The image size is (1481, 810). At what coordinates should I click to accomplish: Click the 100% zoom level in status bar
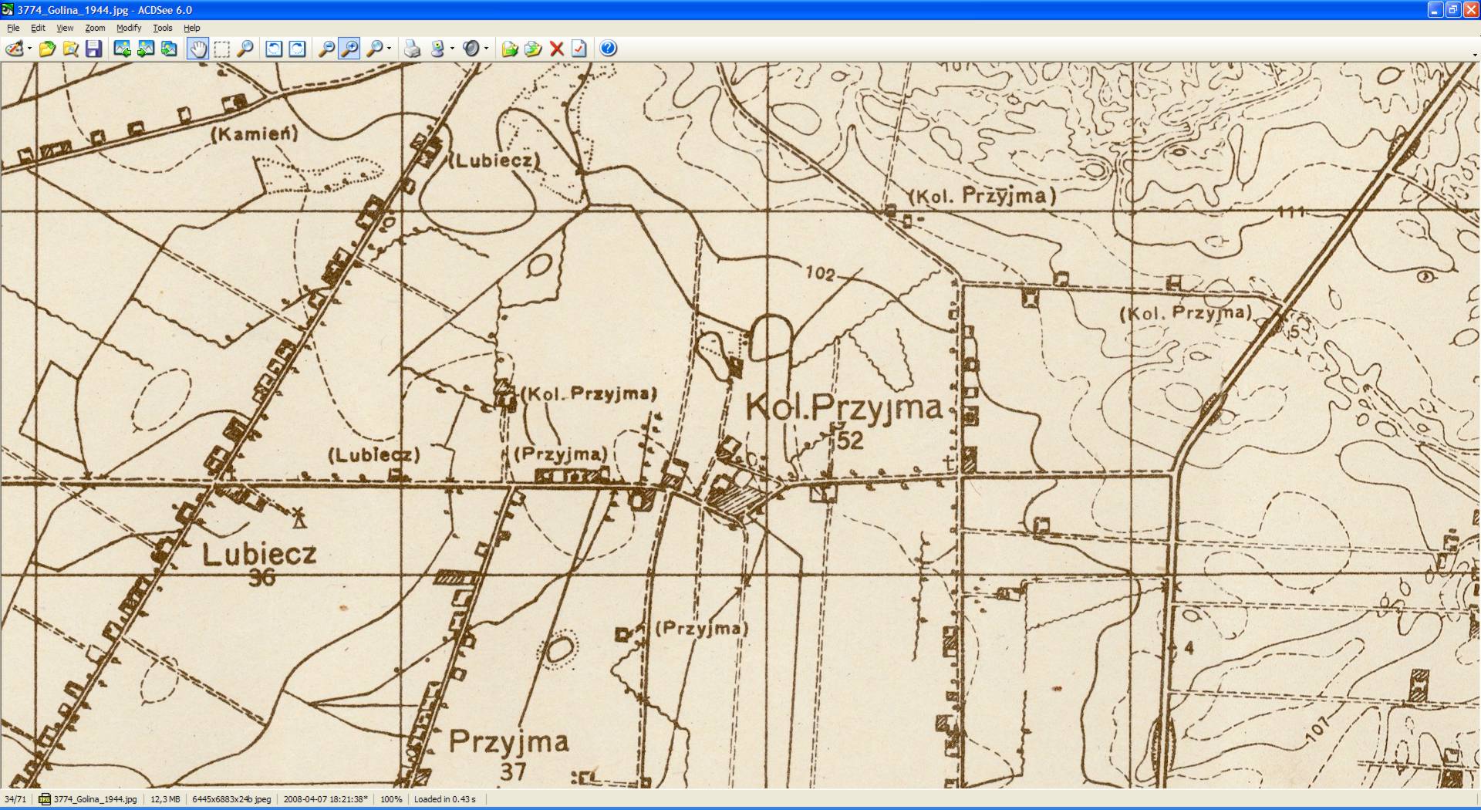point(391,799)
